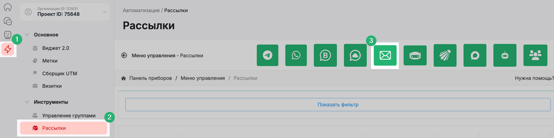Go to home via house sidebar icon
Image resolution: width=554 pixels, height=138 pixels.
[8, 7]
